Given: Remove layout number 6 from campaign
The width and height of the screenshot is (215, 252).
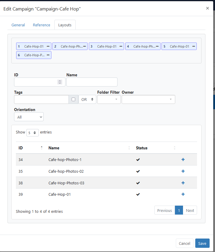Looking at the screenshot, I should coord(48,55).
